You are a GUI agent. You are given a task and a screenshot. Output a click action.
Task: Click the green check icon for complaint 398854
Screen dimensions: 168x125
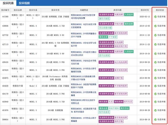(x=155, y=119)
